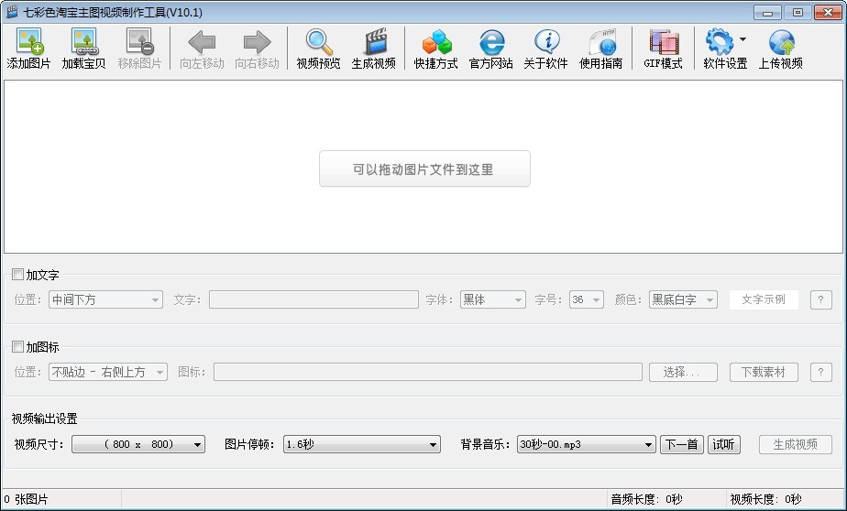847x511 pixels.
Task: Click the 下载素材 button
Action: 764,372
